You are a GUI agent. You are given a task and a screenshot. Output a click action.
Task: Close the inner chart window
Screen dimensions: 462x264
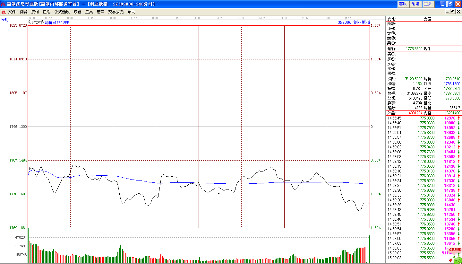pos(458,12)
